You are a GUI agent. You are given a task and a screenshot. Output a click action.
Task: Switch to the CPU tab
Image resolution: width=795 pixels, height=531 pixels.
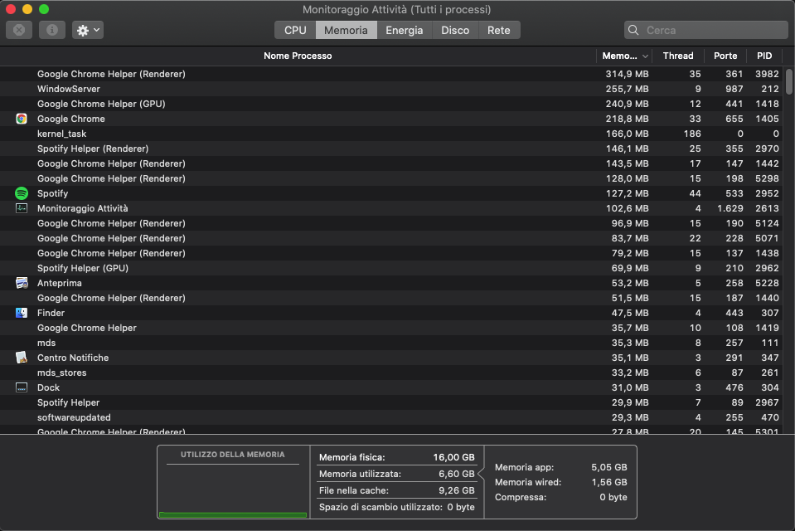295,30
